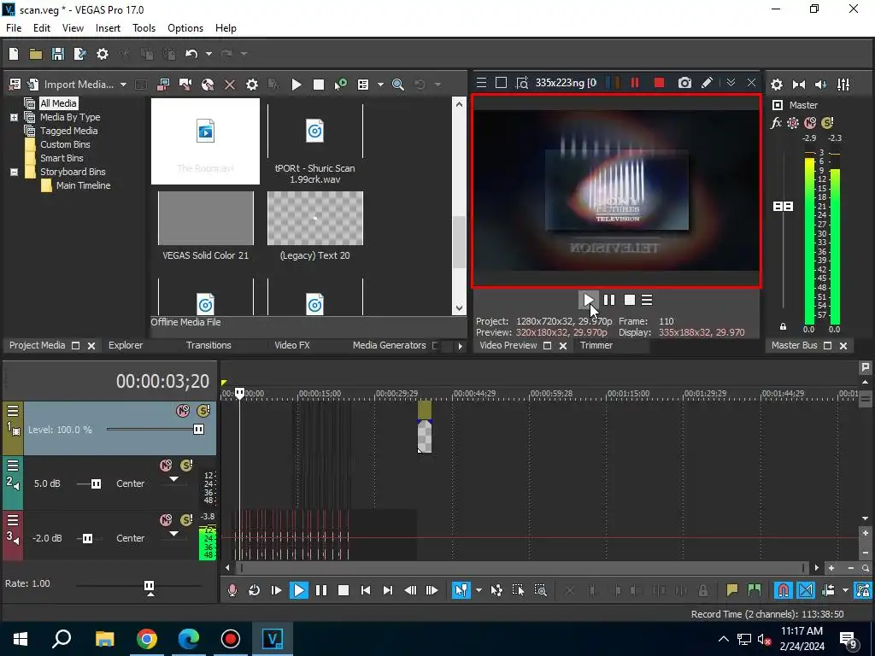Image resolution: width=875 pixels, height=656 pixels.
Task: Click the red stop button in preview toolbar
Action: pyautogui.click(x=659, y=83)
